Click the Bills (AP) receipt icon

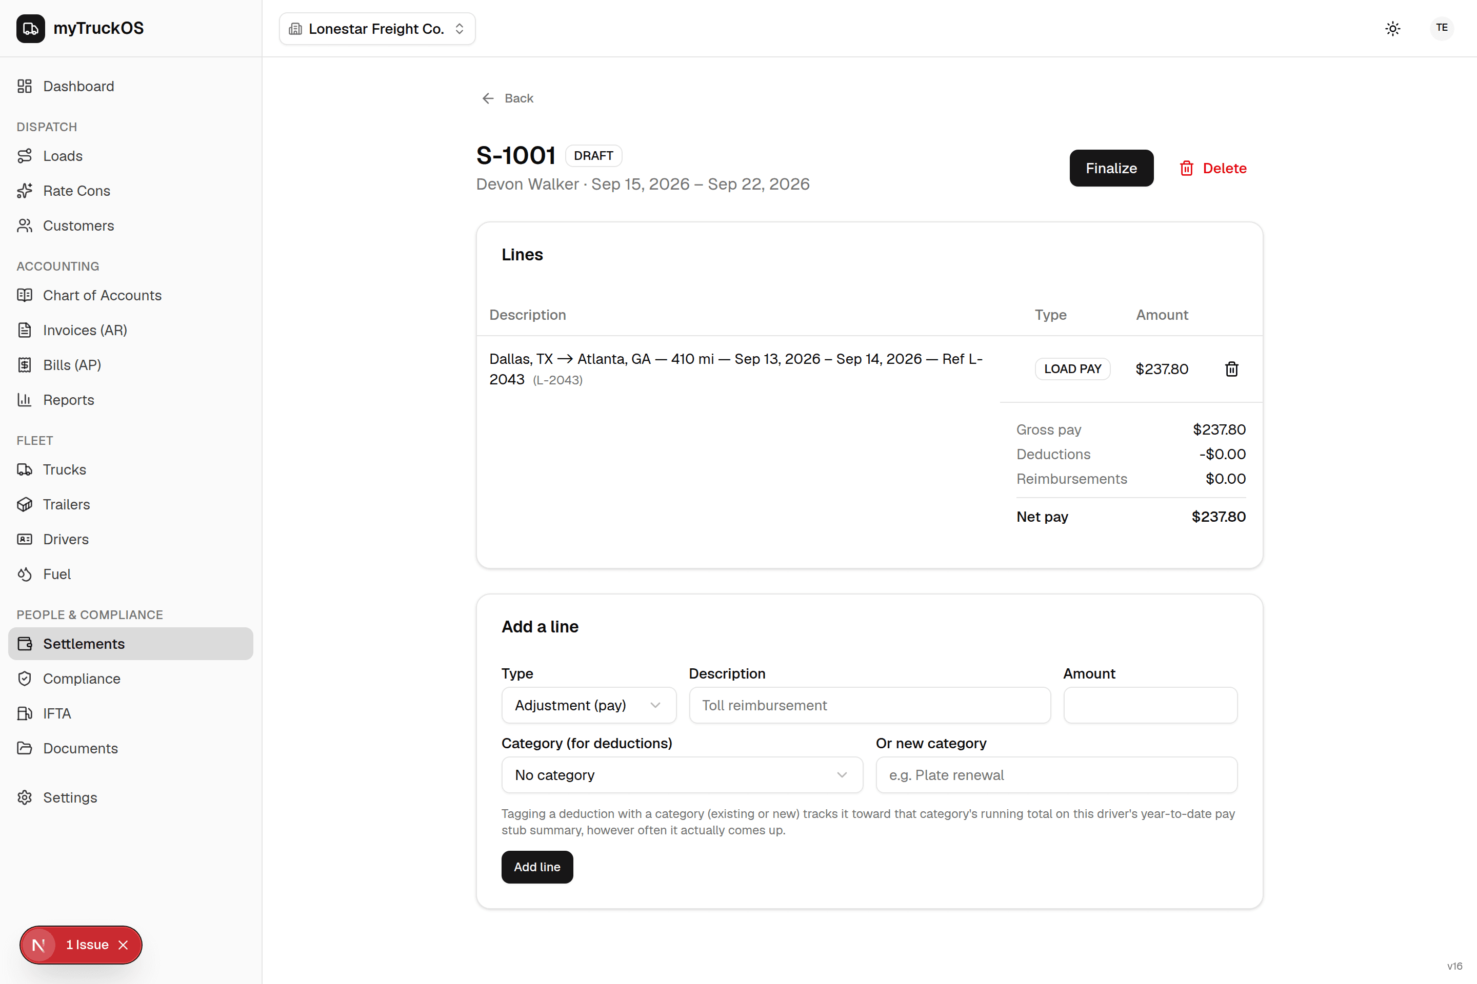[25, 364]
